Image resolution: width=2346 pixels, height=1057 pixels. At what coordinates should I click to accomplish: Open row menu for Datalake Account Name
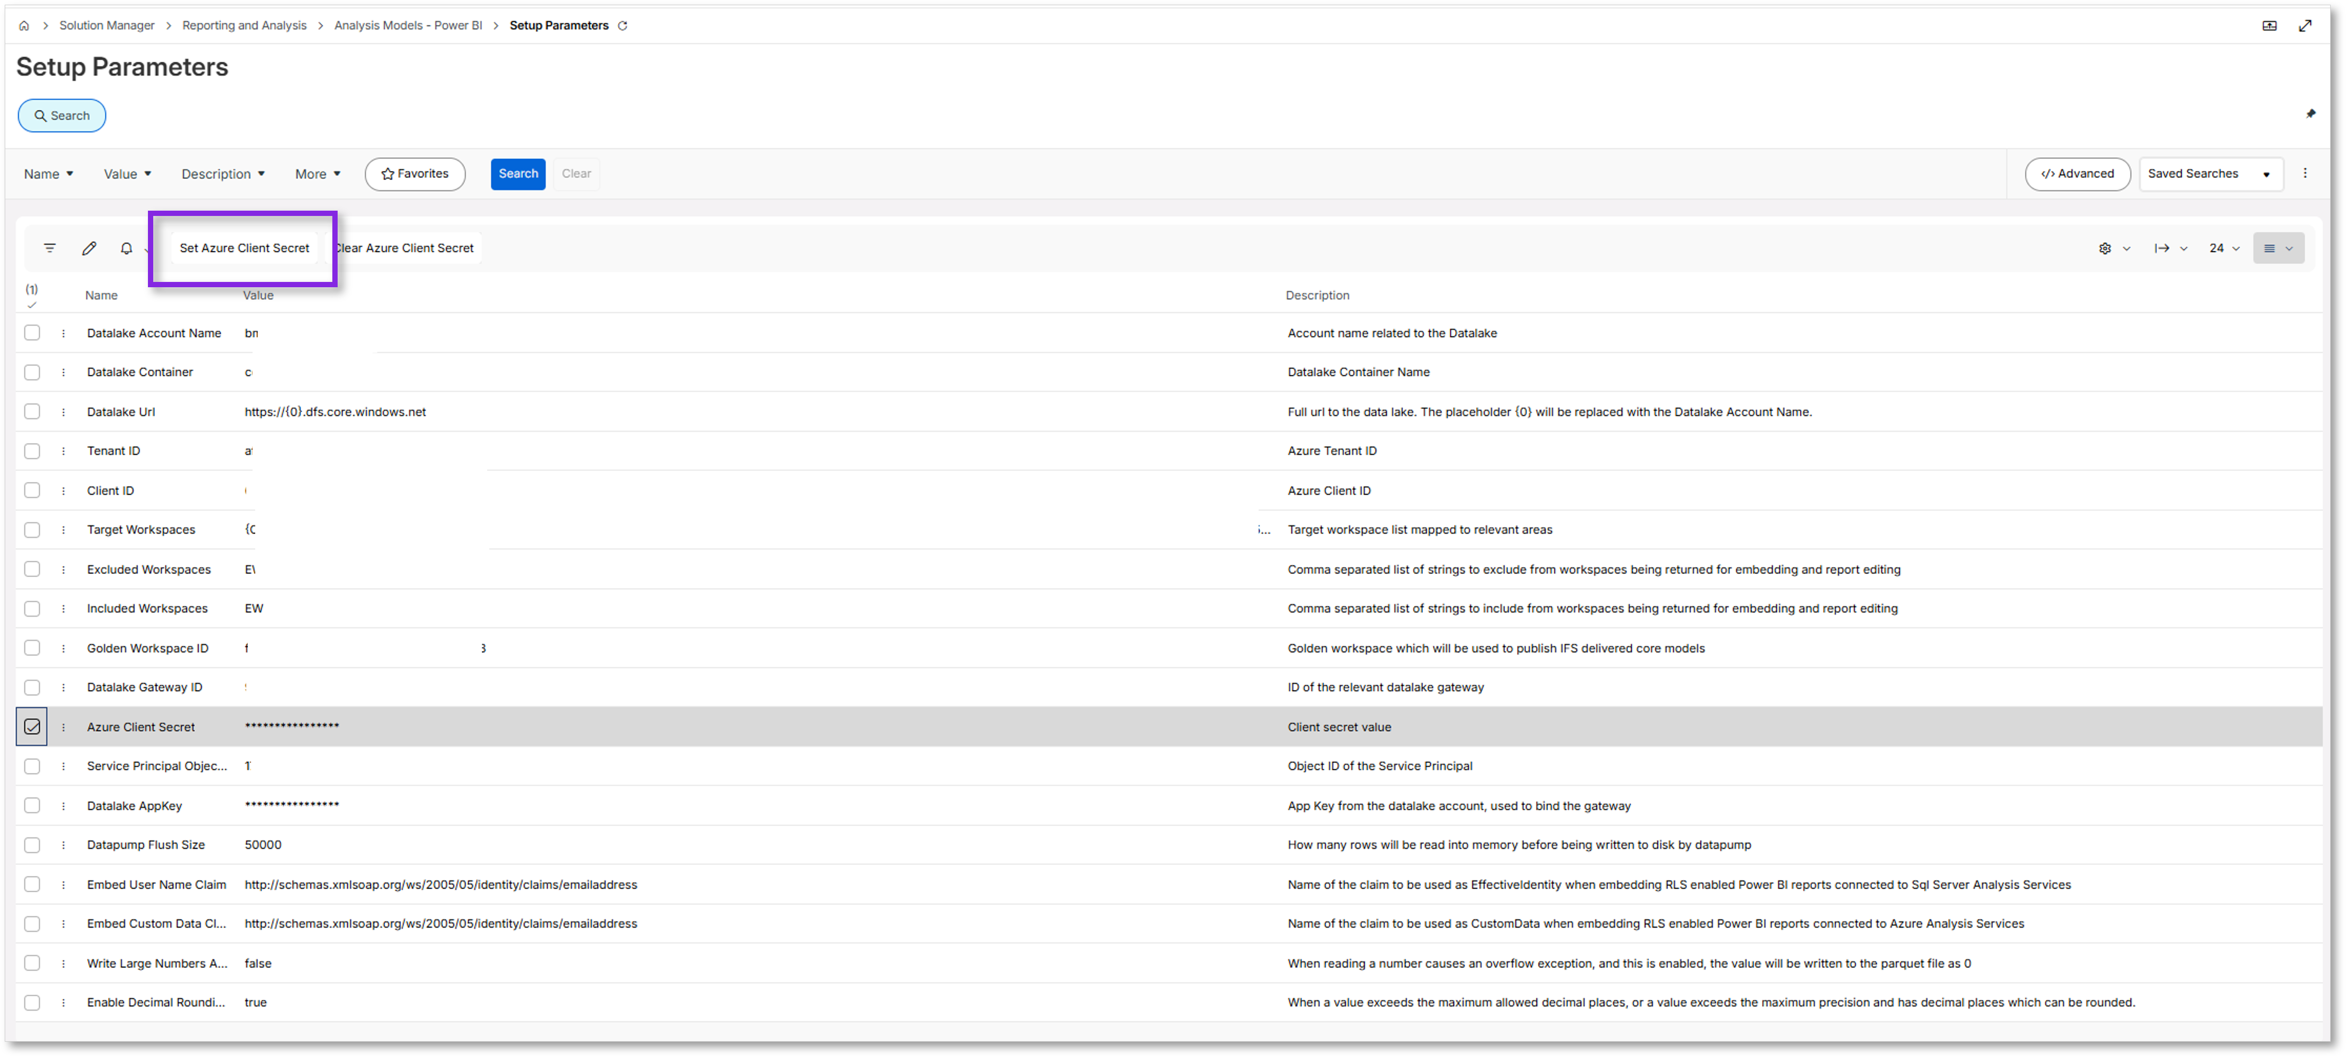(x=64, y=333)
